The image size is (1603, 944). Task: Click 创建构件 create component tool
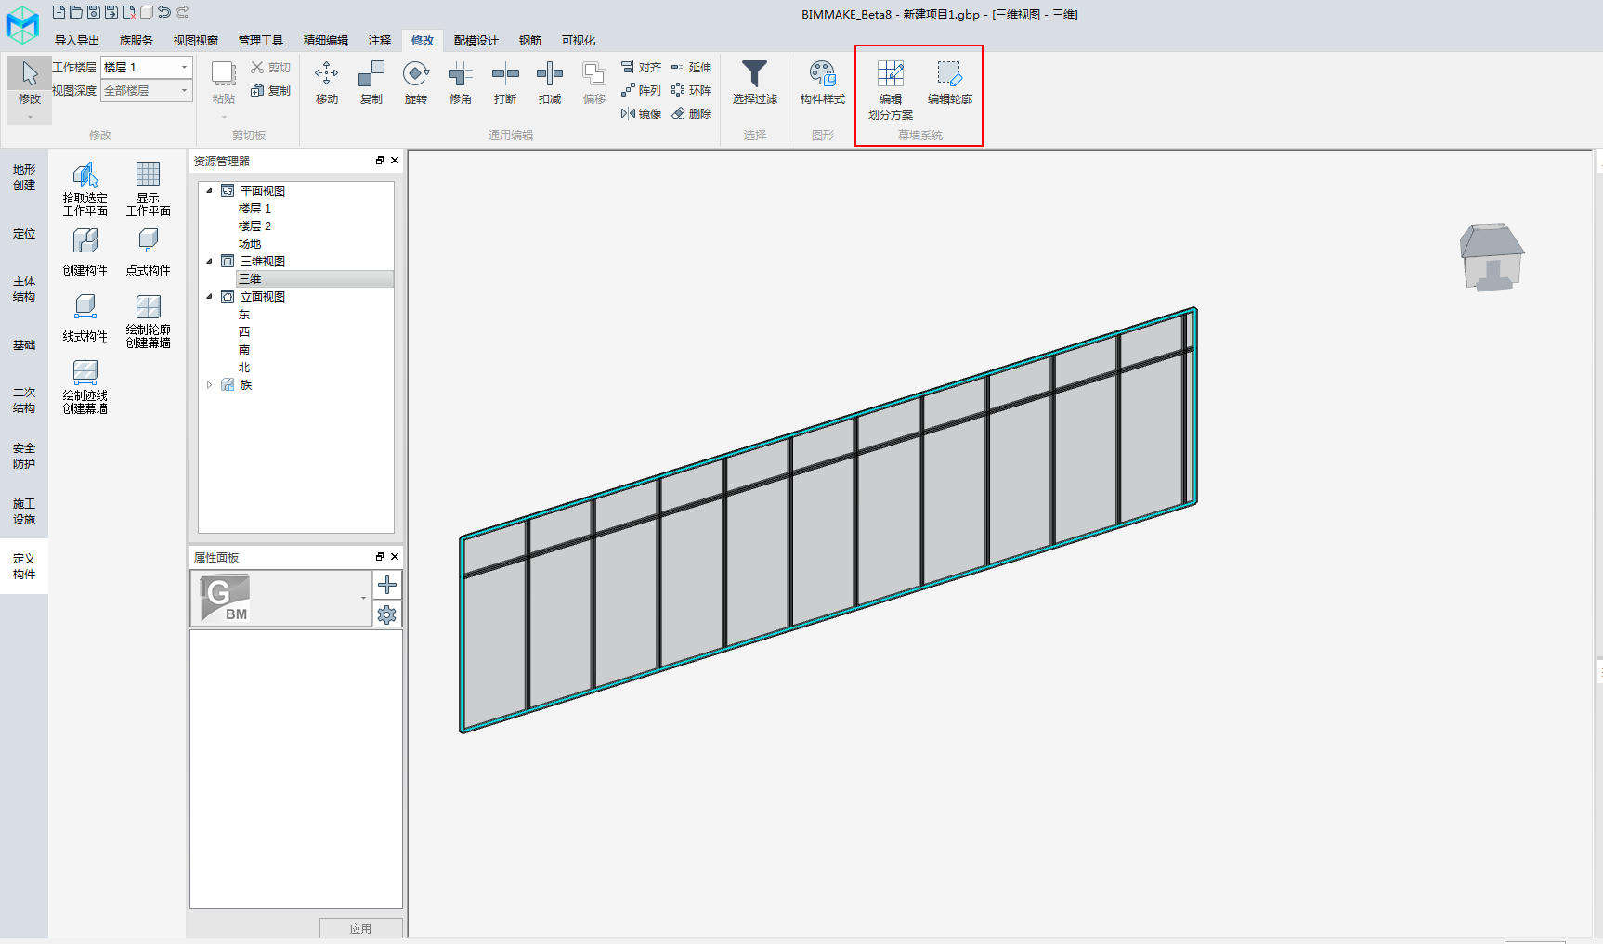click(85, 252)
